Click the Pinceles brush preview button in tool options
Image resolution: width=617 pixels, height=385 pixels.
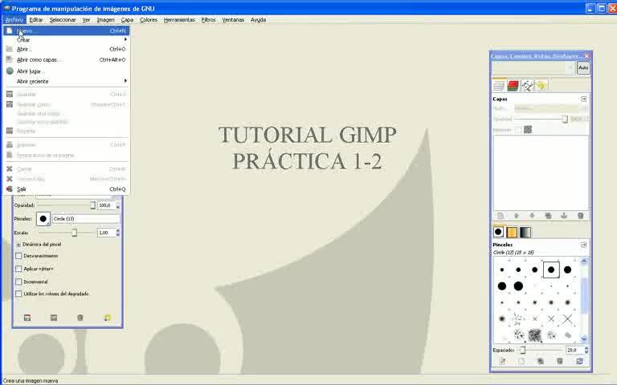click(43, 219)
